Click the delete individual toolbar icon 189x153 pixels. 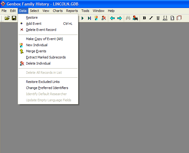[104, 18]
